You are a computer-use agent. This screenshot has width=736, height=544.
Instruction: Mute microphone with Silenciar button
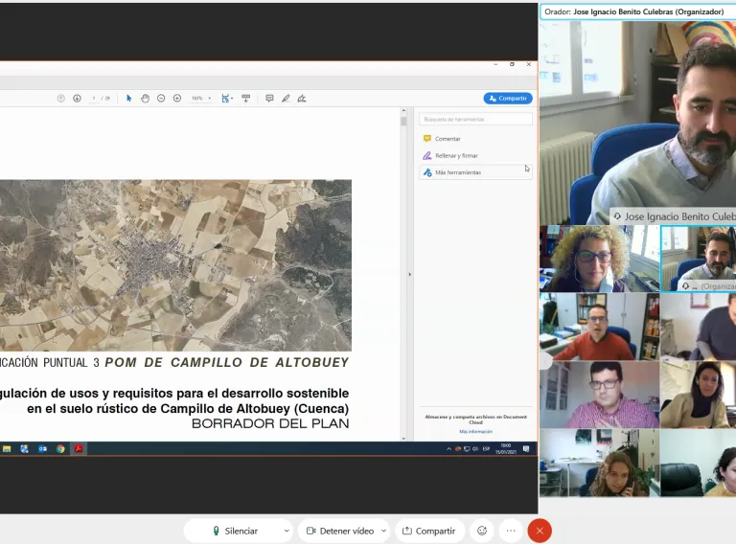[x=236, y=531]
